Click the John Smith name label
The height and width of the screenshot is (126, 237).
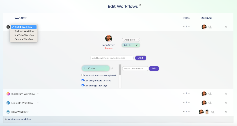[x=109, y=45]
